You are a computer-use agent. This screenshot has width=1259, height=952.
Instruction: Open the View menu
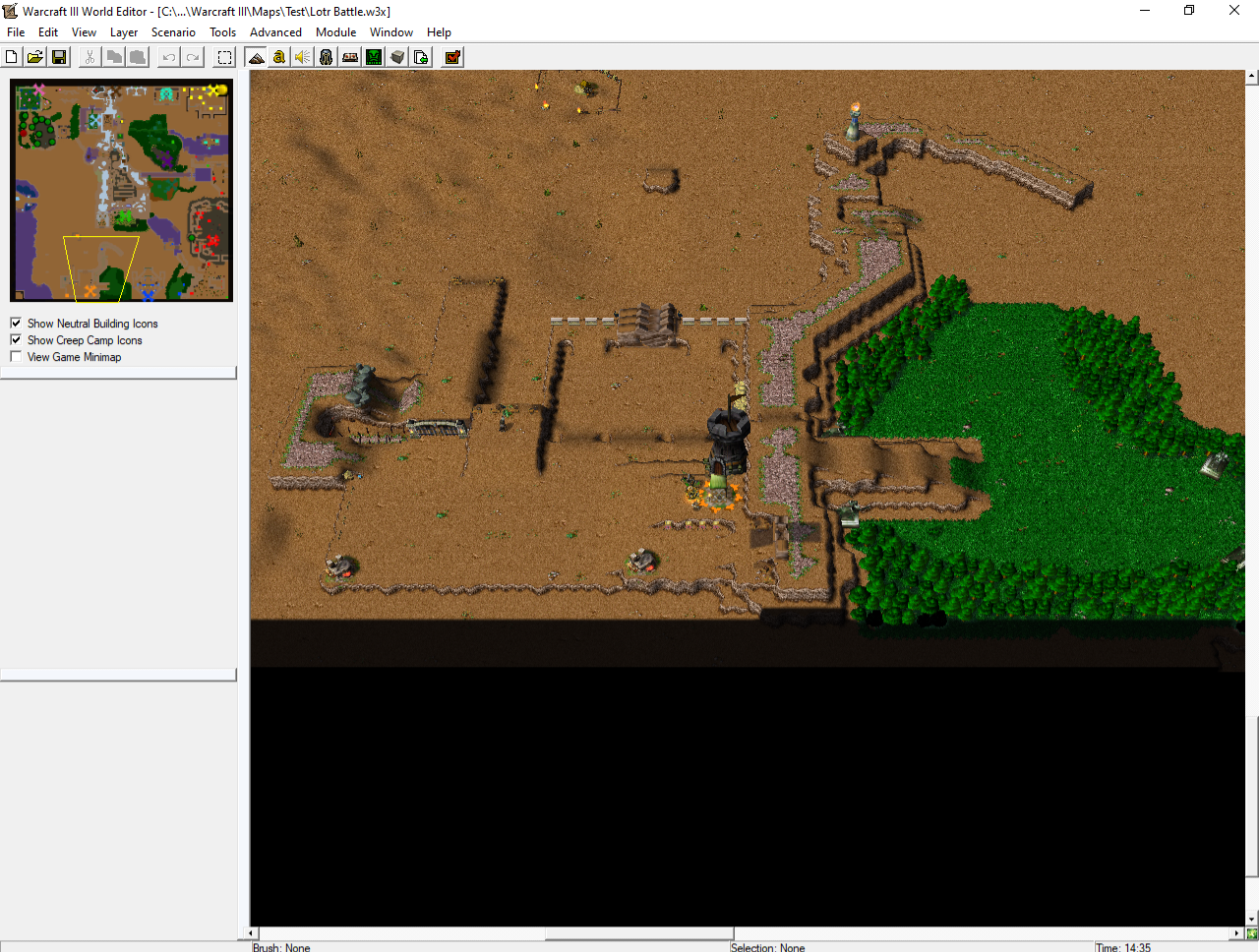click(x=84, y=32)
